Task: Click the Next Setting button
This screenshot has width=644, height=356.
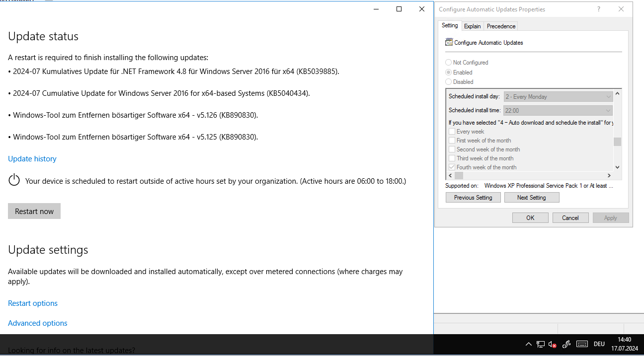Action: click(532, 198)
